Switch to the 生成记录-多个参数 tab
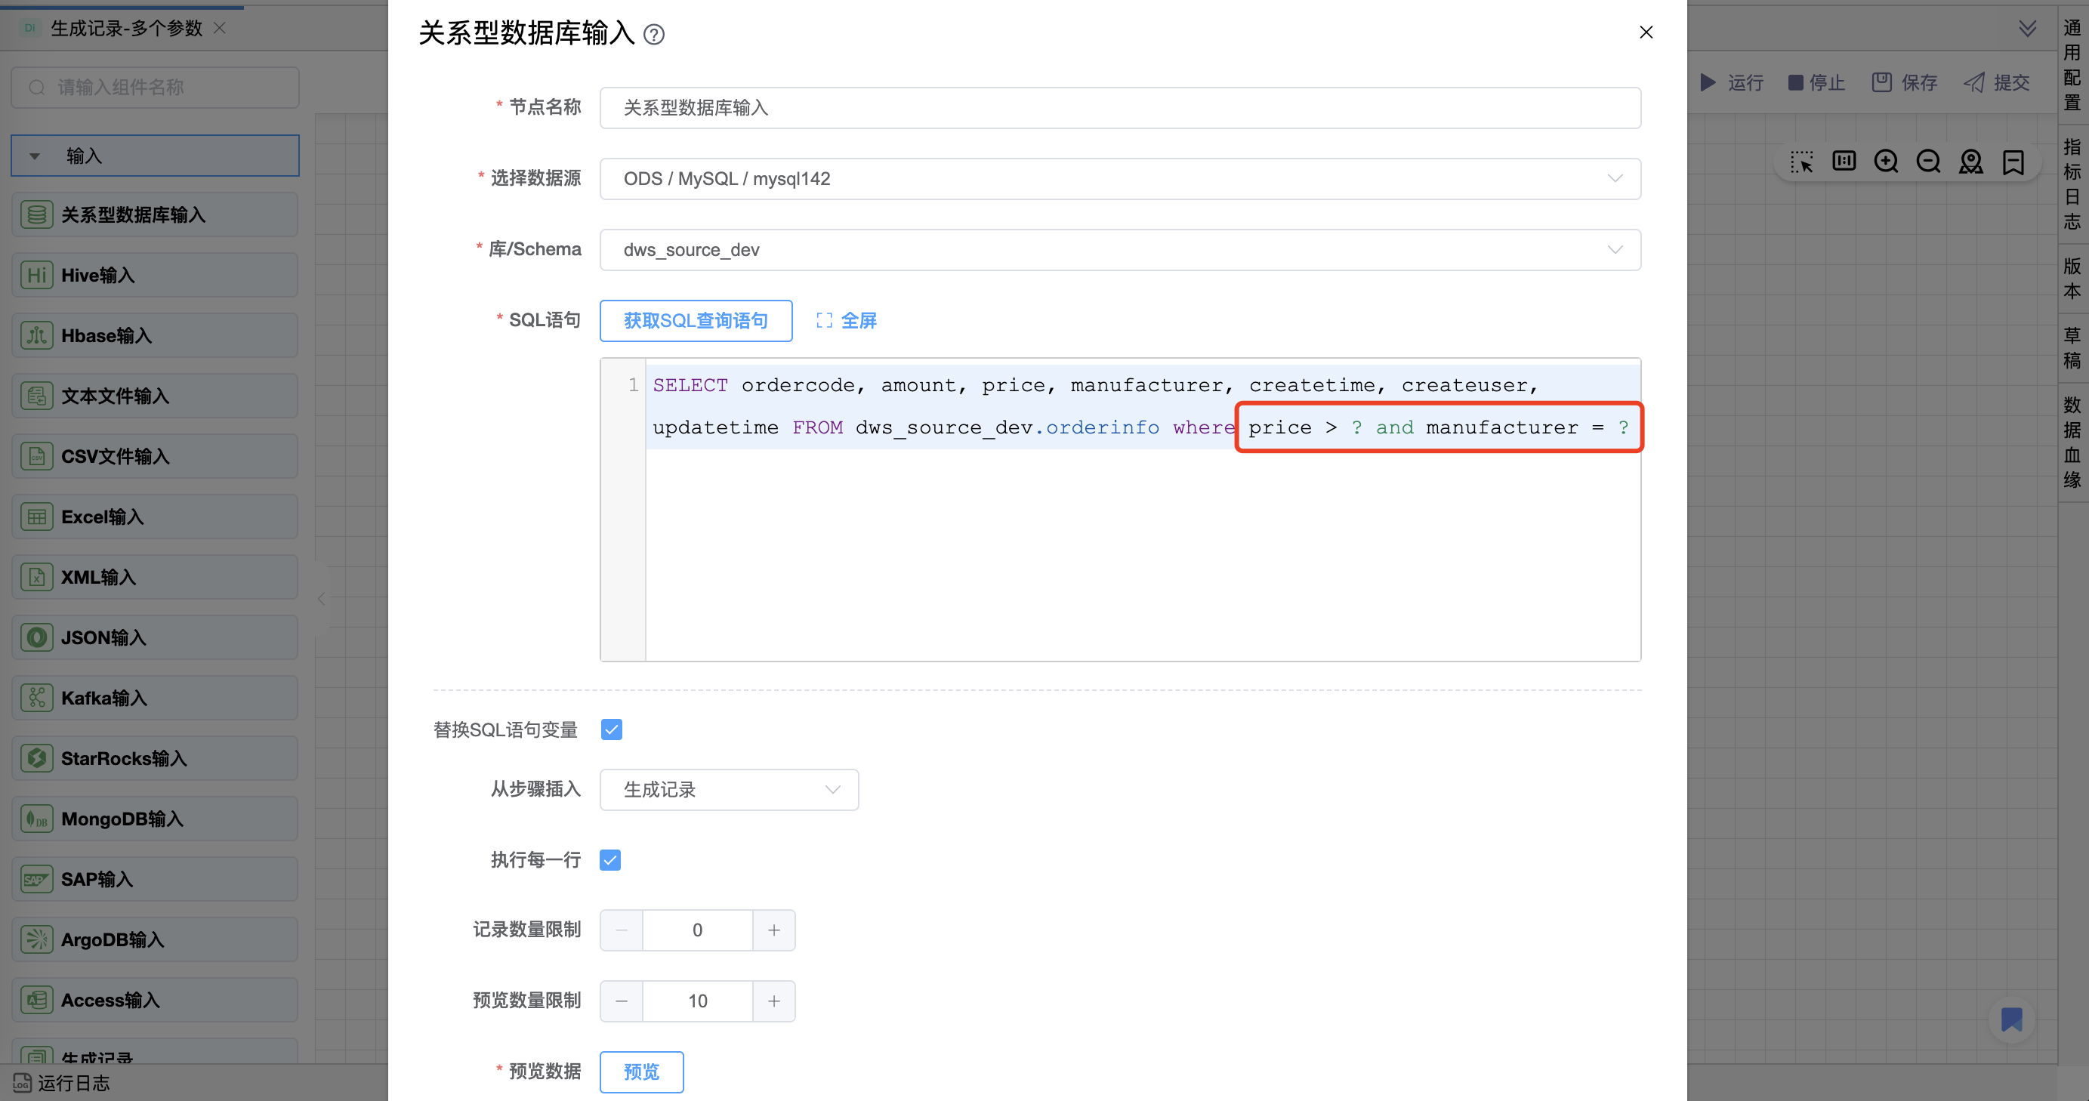The height and width of the screenshot is (1101, 2089). (x=125, y=29)
